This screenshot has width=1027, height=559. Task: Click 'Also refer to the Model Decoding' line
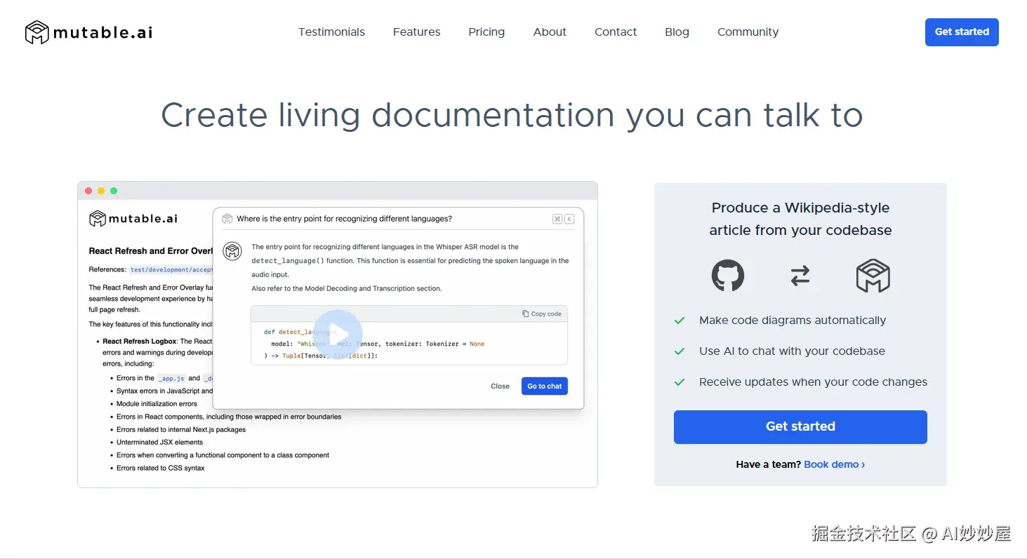(x=347, y=289)
